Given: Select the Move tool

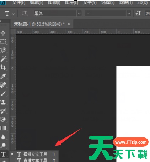Looking at the screenshot, I should coord(3,33).
